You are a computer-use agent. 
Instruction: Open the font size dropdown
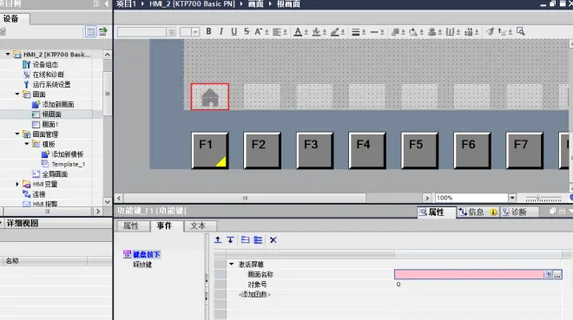tap(195, 32)
